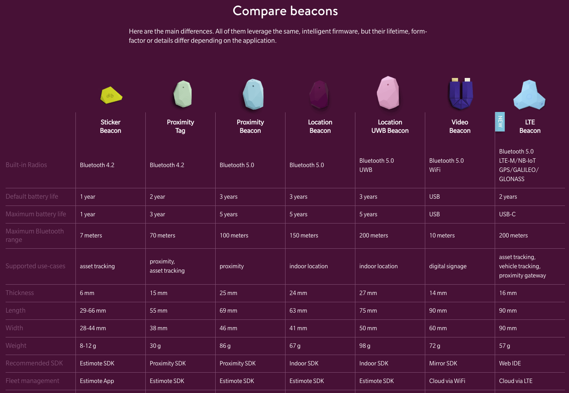This screenshot has height=393, width=569.
Task: Select the Maximum battery life row label
Action: 36,214
